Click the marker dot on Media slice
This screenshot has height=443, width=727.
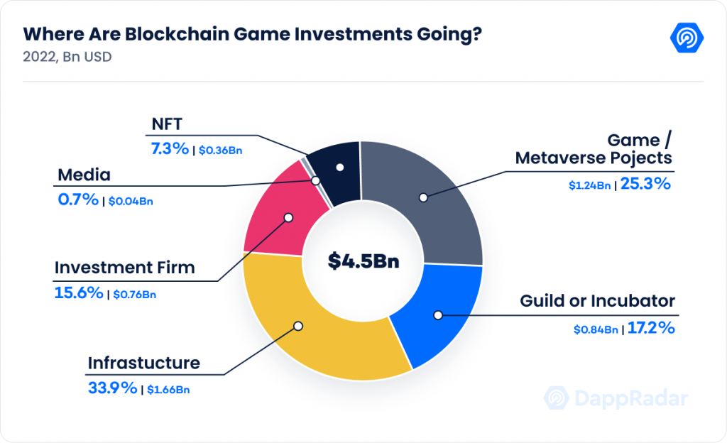tap(315, 180)
